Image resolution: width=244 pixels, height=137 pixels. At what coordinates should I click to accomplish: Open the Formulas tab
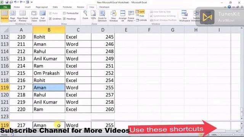[x=67, y=7]
